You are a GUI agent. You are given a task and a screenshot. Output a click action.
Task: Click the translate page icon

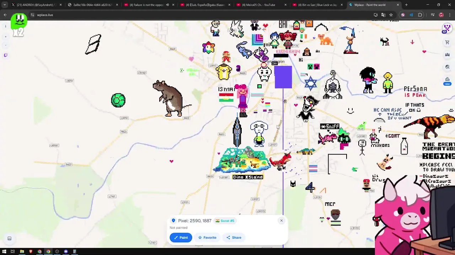tap(383, 15)
